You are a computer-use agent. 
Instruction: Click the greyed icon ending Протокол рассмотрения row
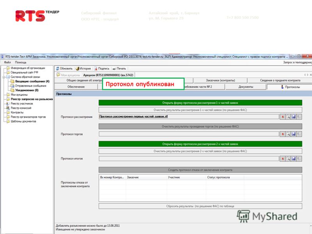click(299, 117)
